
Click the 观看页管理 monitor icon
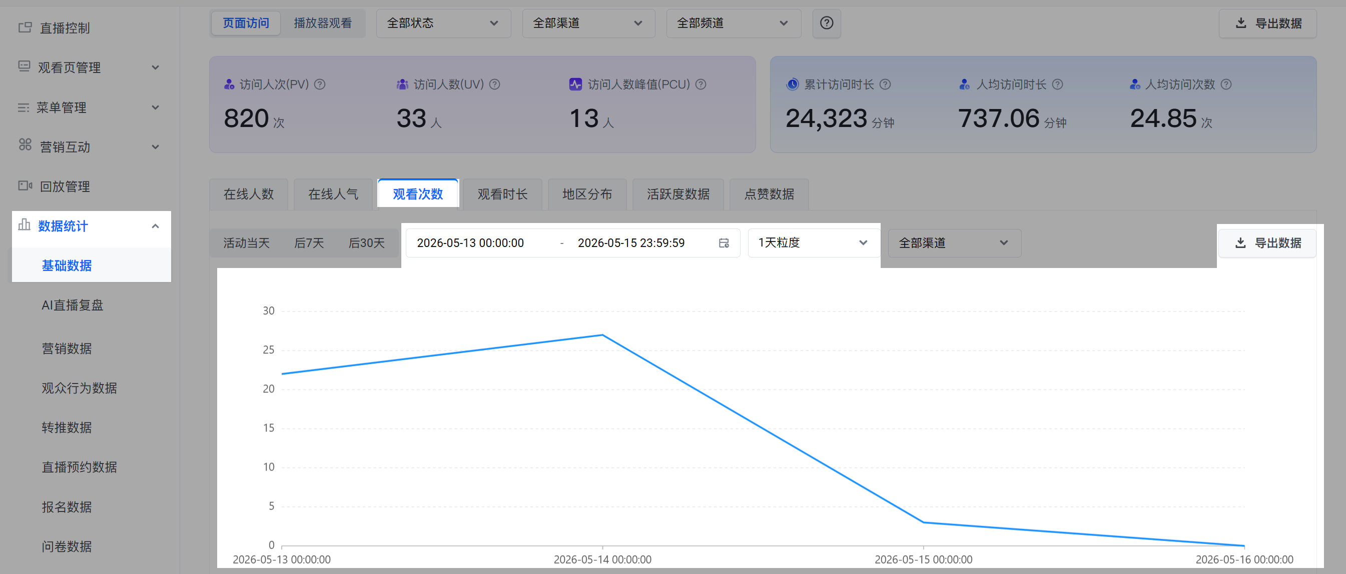point(24,66)
